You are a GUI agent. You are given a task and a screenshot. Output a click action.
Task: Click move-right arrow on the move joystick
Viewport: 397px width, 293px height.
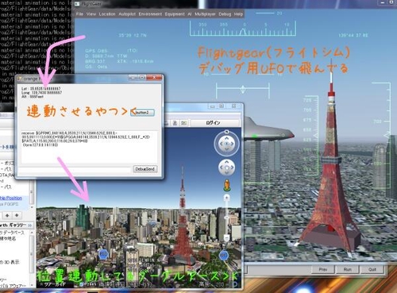tap(232, 168)
